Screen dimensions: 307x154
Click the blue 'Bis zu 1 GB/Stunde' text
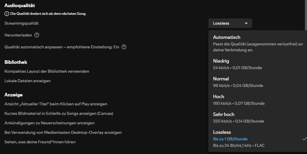230,139
